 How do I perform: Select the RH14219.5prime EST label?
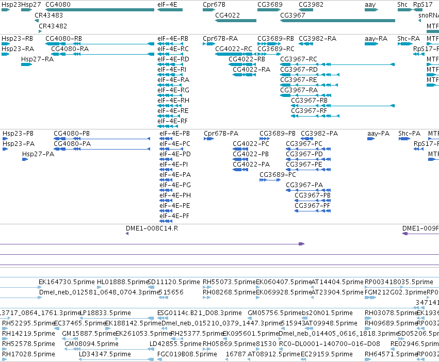28,334
